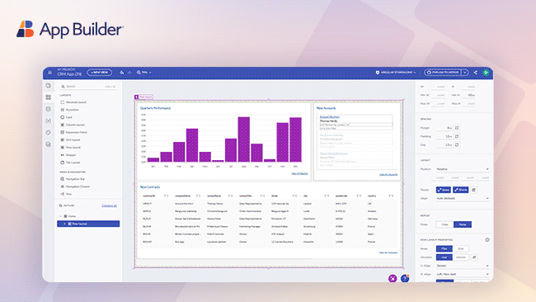Toggle the Shrink resize button
Image resolution: width=536 pixels, height=302 pixels.
(460, 190)
